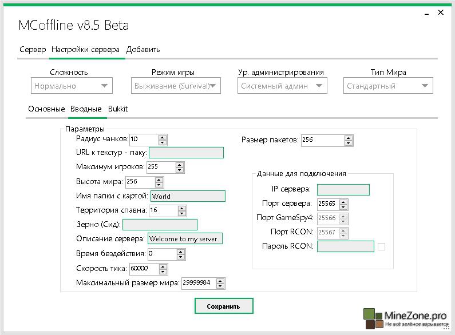Increase Размер пакетов using the up arrow
This screenshot has height=335, width=455.
tap(349, 137)
